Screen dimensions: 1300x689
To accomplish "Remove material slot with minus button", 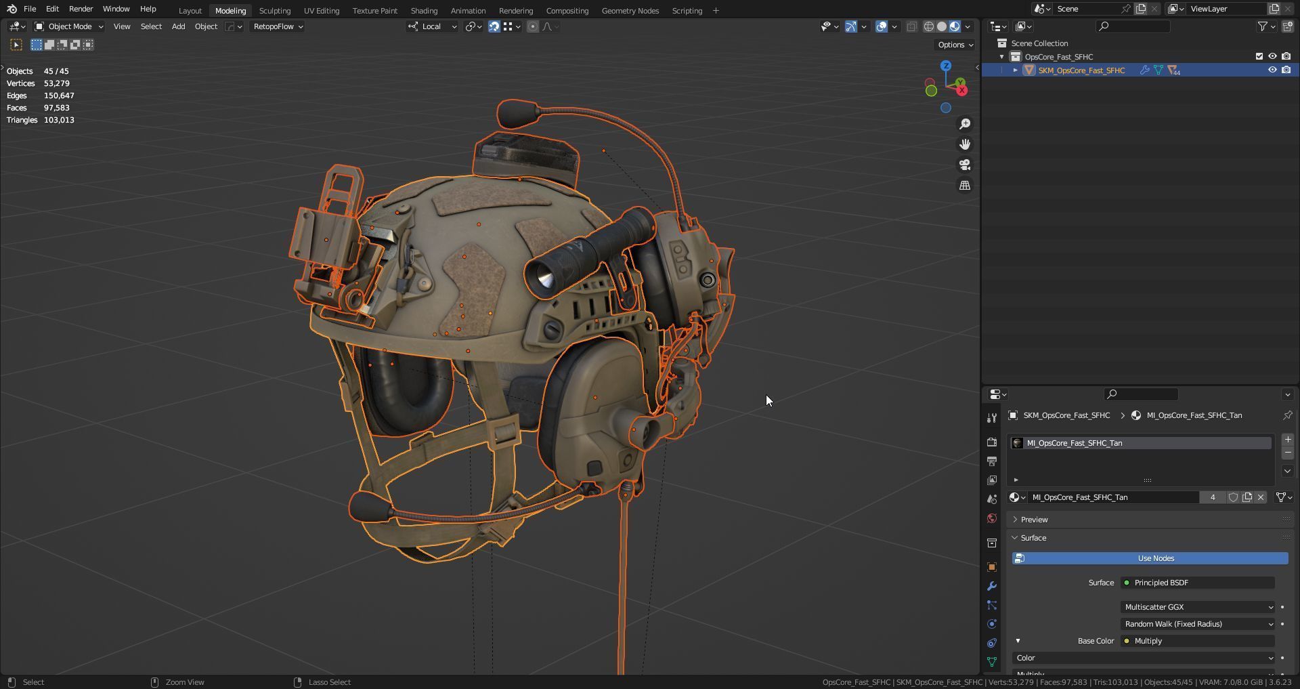I will point(1287,453).
